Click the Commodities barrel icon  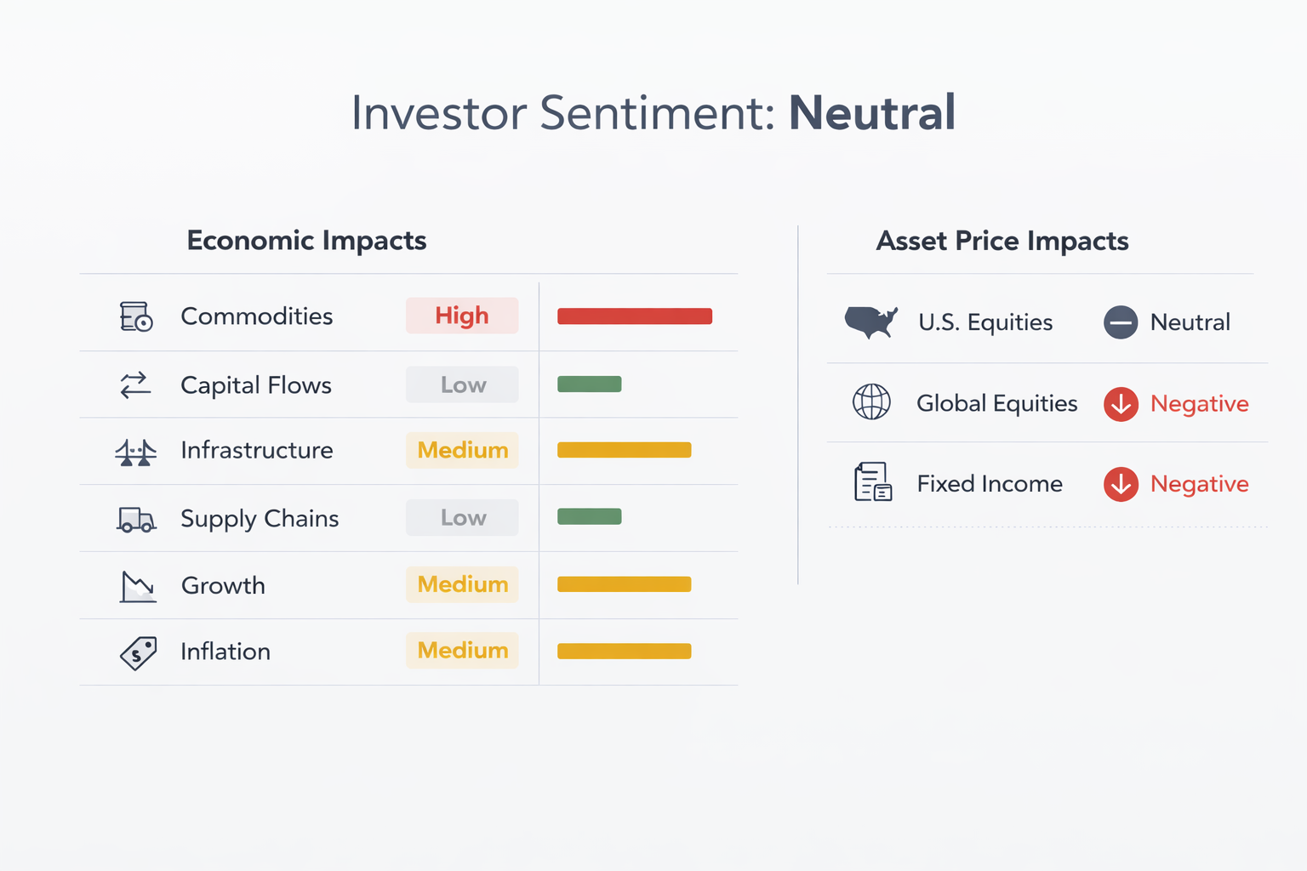[136, 316]
